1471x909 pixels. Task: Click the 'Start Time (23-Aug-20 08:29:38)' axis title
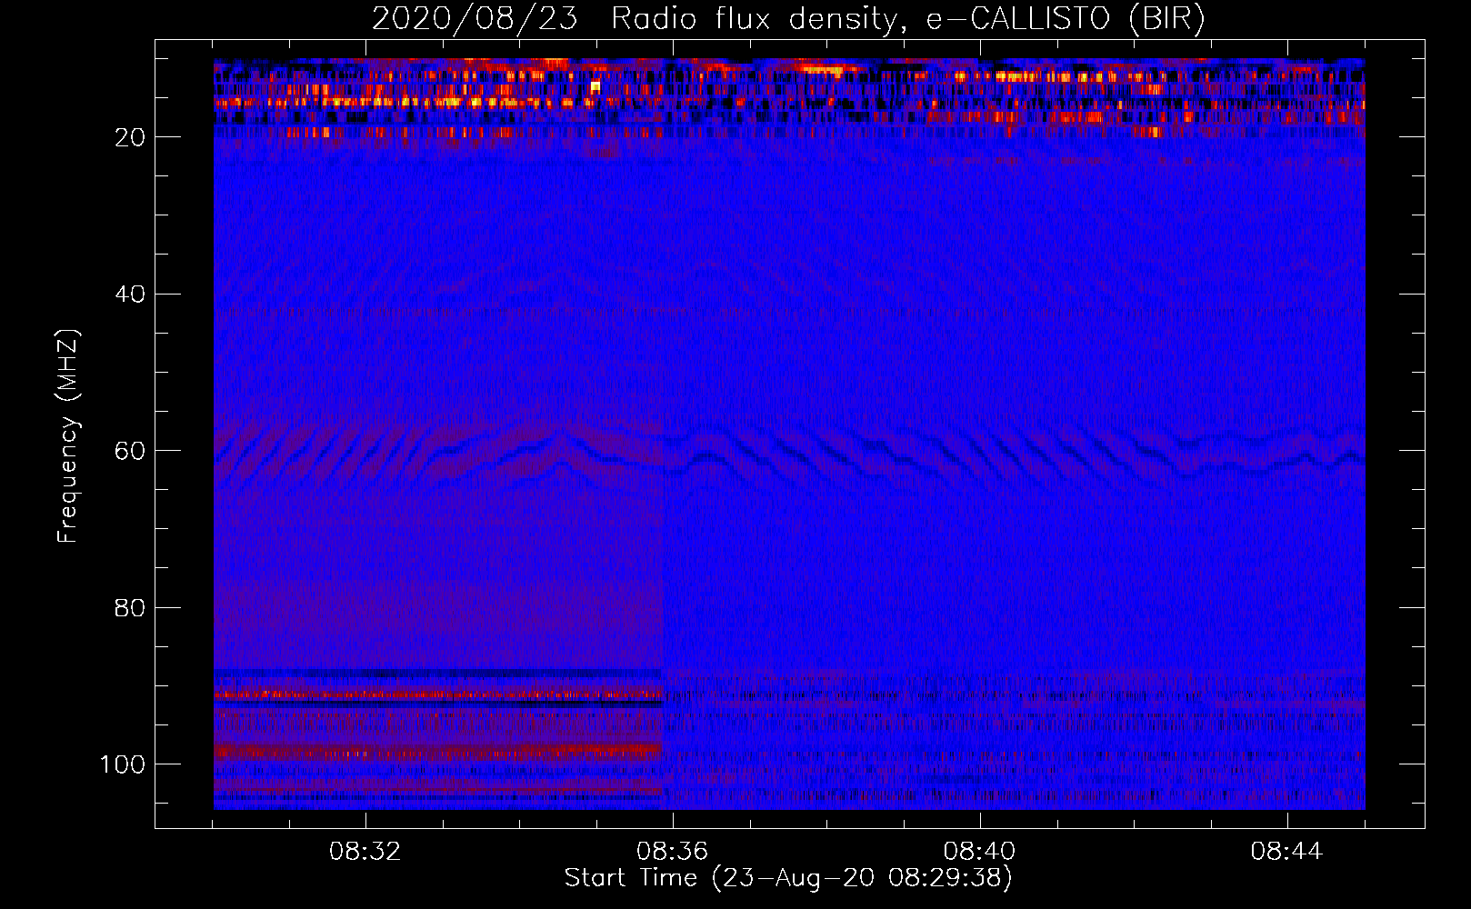point(788,878)
